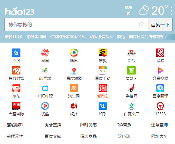Open the Baidu Translate (百度翻译) icon
The height and width of the screenshot is (144, 175).
click(160, 88)
